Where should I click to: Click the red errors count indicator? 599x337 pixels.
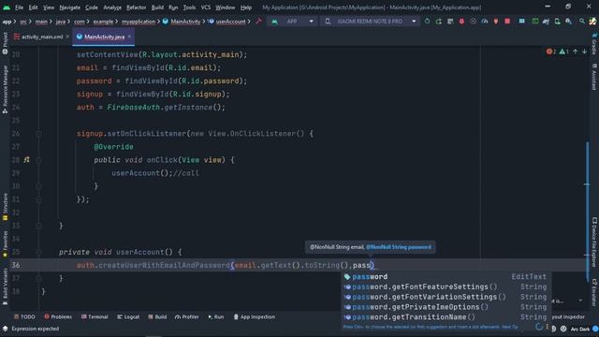pyautogui.click(x=551, y=51)
